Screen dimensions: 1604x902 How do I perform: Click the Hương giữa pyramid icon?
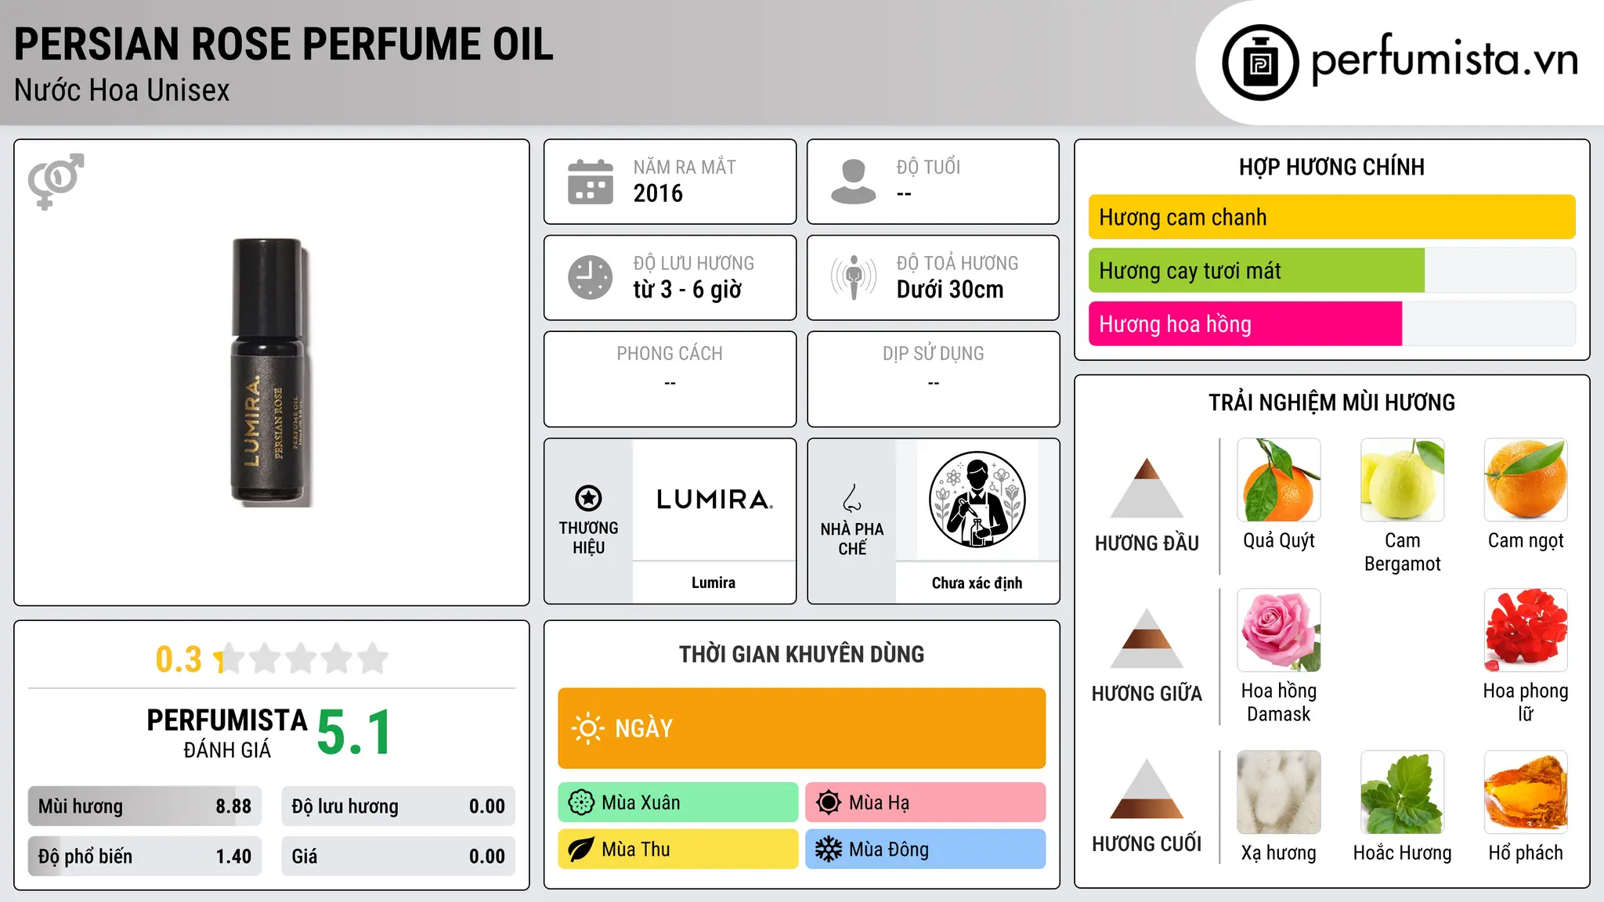[x=1147, y=638]
